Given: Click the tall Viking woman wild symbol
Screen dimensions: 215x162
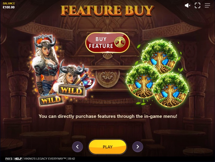Looking at the screenshot, I should (45, 66).
